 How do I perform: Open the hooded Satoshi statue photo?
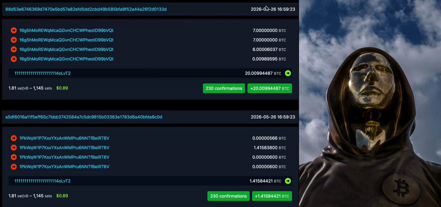[370, 103]
